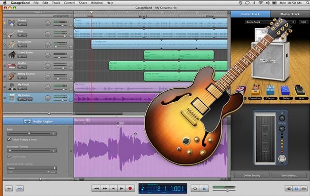
Task: Open the track editor scissors button
Action: 20,188
